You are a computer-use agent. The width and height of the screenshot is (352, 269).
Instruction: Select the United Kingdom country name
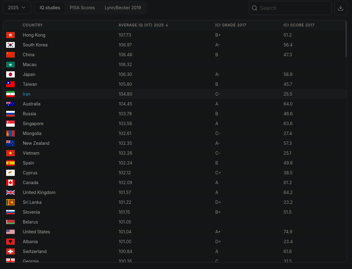click(39, 192)
